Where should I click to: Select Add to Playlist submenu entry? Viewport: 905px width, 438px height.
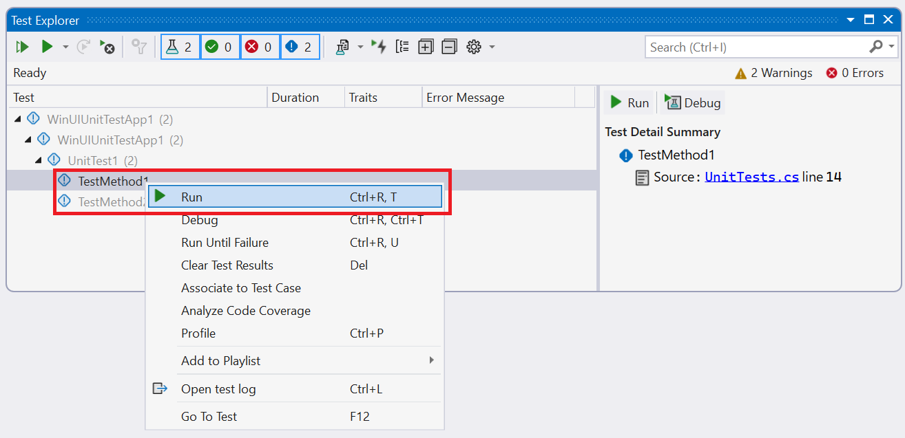click(x=220, y=360)
